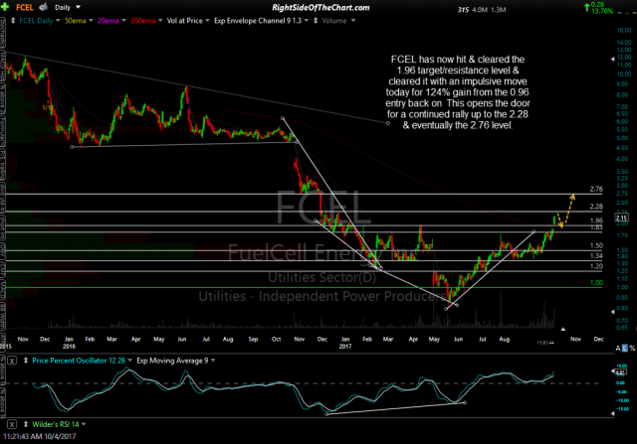This screenshot has height=444, width=637.
Task: Select the A auto-scale button
Action: 618,349
